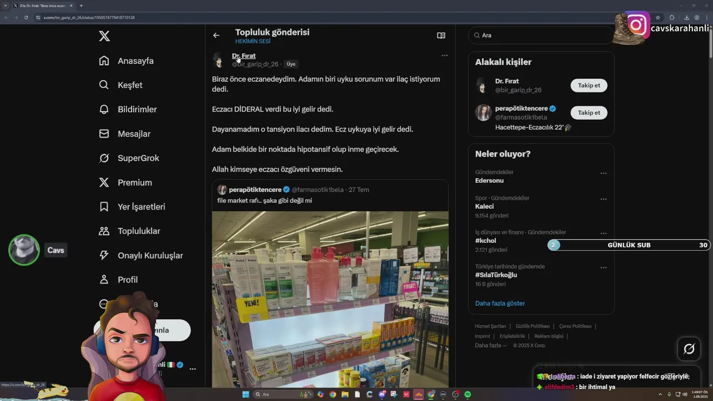Open the floating Grok button
The width and height of the screenshot is (713, 401).
pos(689,349)
